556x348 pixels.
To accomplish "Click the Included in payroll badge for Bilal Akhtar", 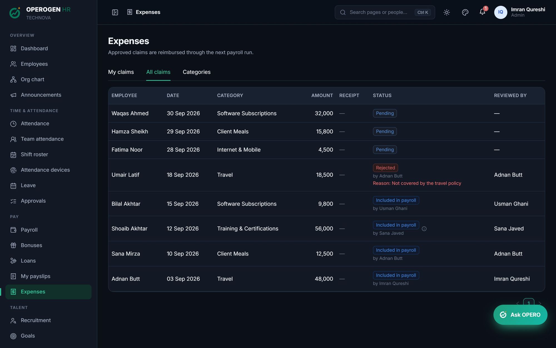I will (x=396, y=200).
